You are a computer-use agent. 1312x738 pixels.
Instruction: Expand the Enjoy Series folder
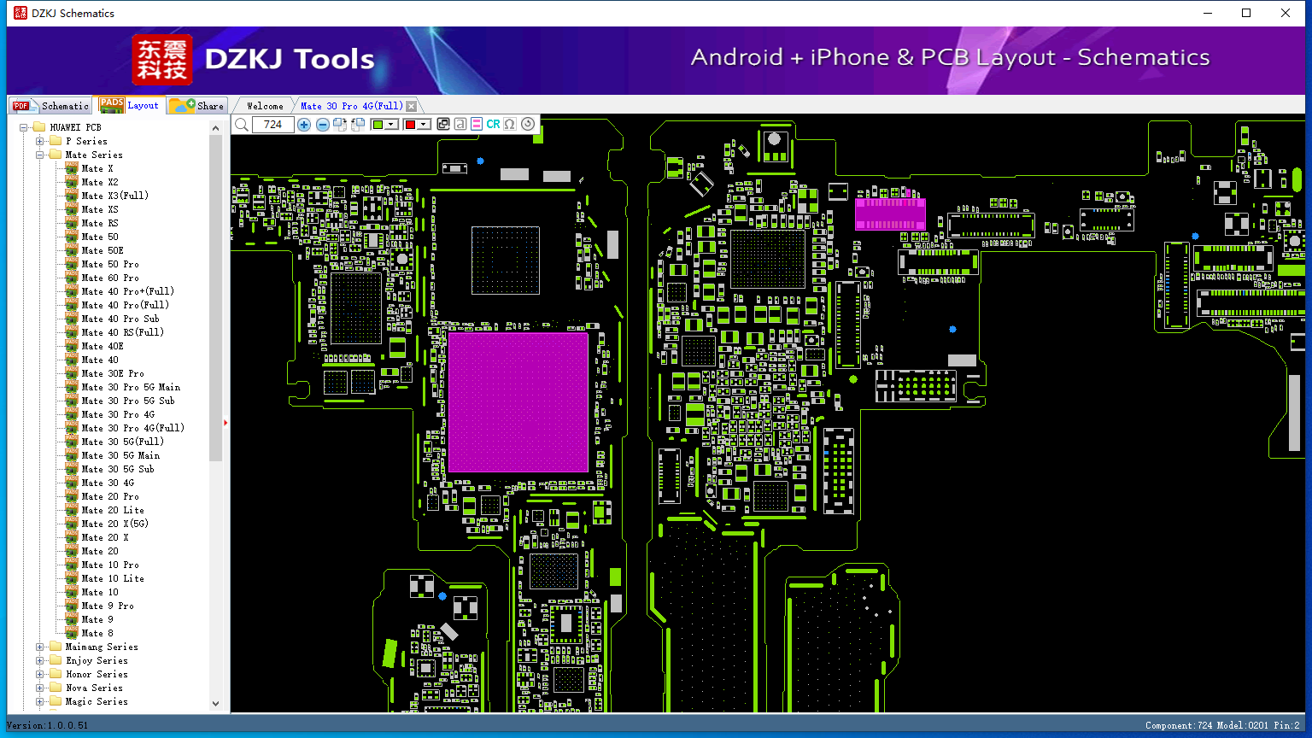tap(39, 661)
